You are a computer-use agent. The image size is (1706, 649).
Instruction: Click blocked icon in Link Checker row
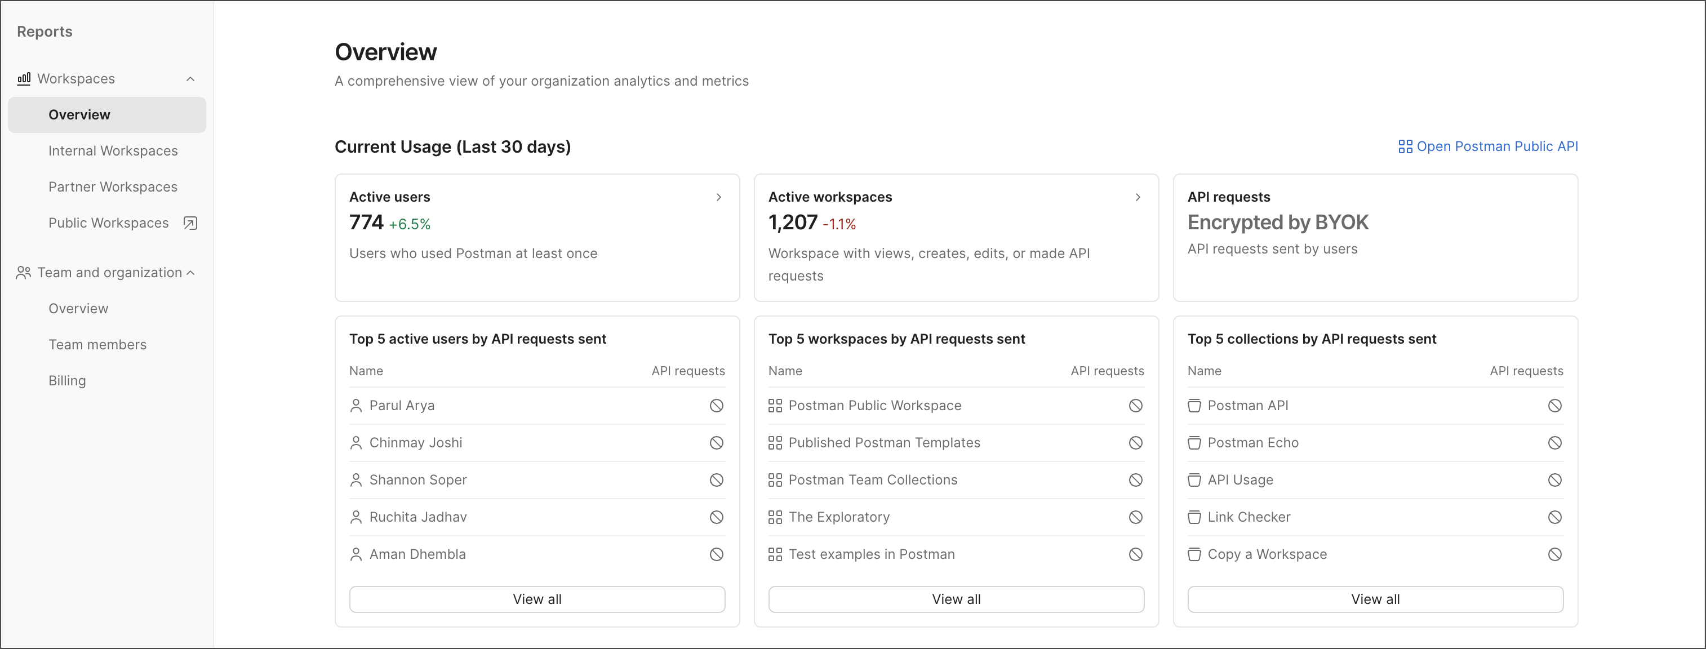[x=1554, y=517]
